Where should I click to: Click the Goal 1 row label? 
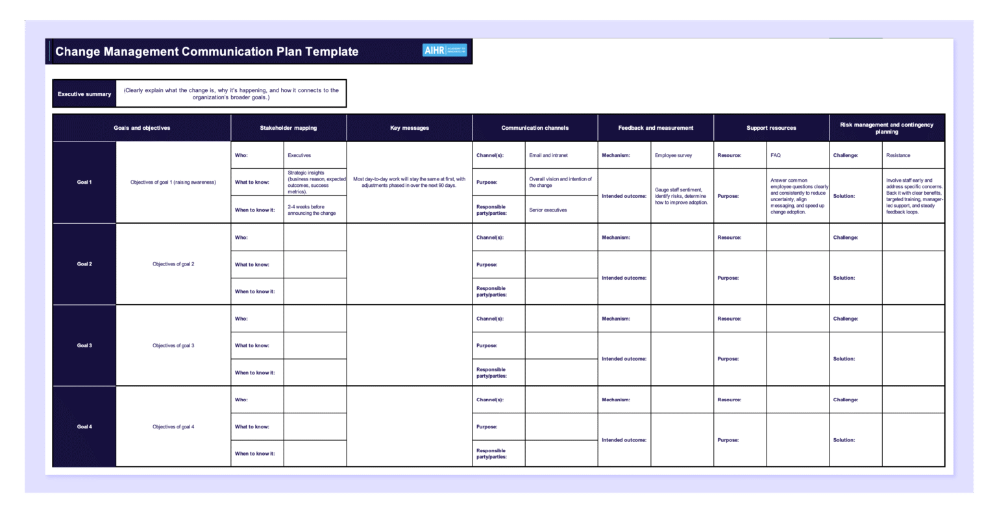click(x=83, y=182)
